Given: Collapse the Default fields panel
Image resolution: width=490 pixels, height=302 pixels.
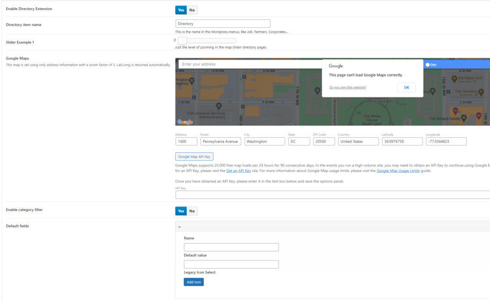Looking at the screenshot, I should point(179,227).
